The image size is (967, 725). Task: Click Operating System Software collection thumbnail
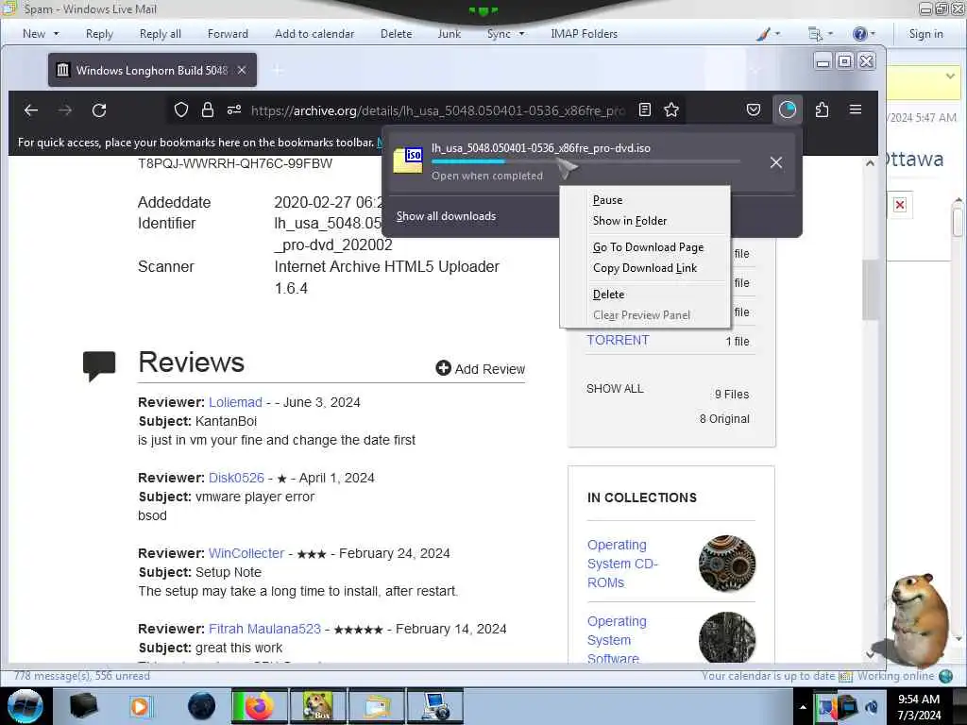click(x=727, y=638)
